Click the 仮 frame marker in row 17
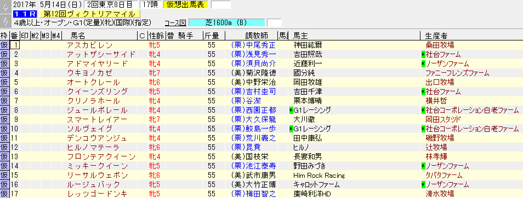 5,194
